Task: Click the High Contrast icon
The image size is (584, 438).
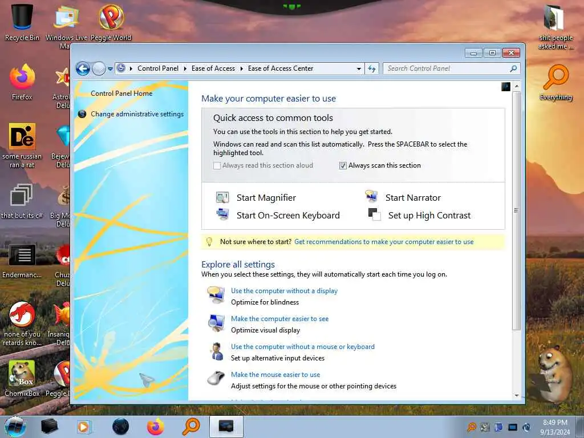Action: click(x=374, y=214)
